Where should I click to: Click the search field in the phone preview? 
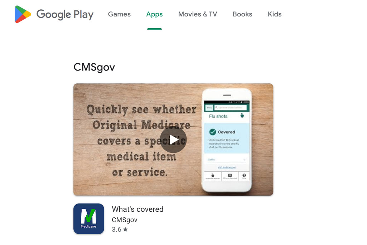point(231,108)
